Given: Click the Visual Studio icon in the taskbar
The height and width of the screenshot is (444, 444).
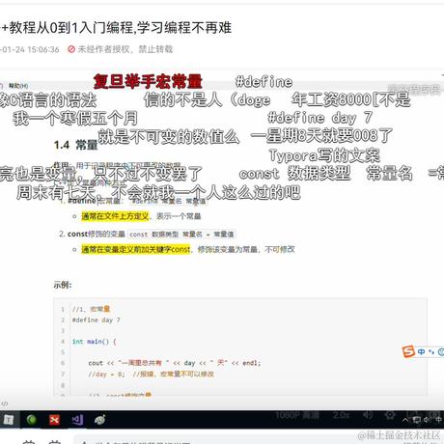Looking at the screenshot, I should [77, 420].
